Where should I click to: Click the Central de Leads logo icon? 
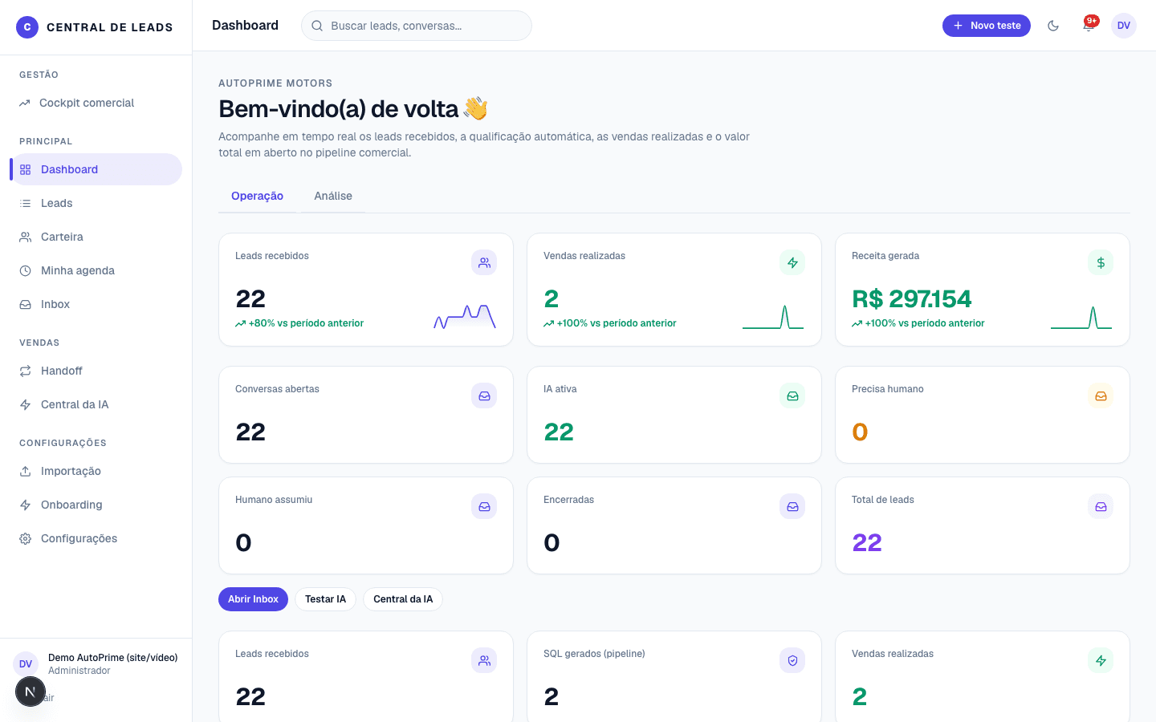pos(27,27)
